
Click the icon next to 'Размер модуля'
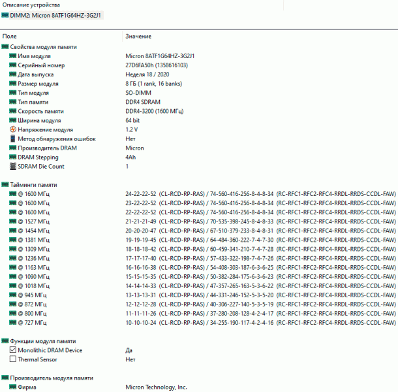pyautogui.click(x=12, y=84)
